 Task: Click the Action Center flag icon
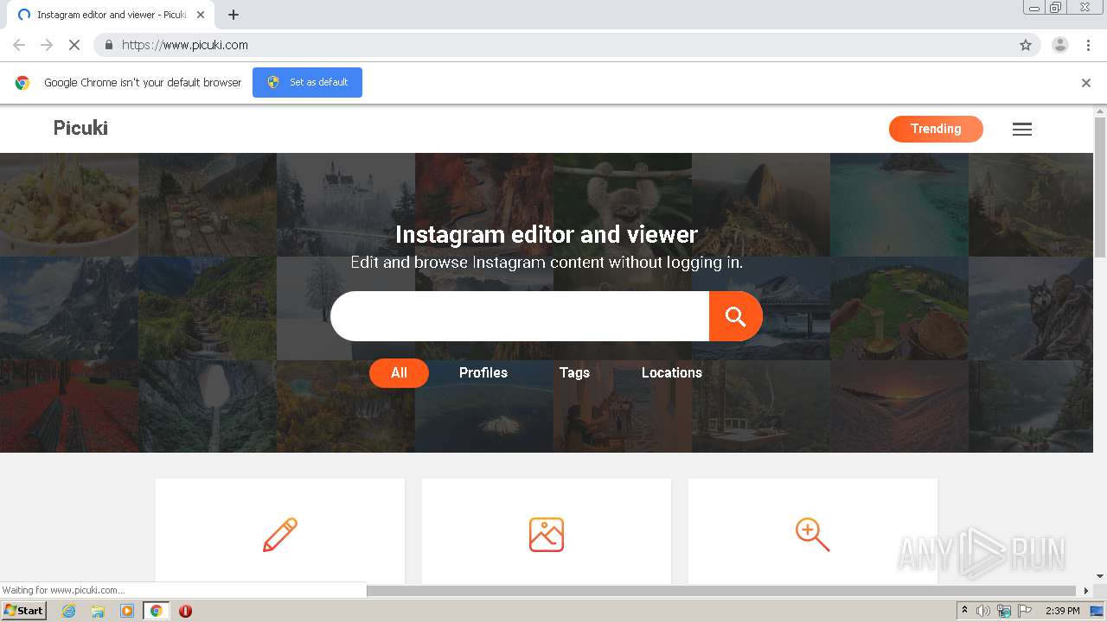1025,611
